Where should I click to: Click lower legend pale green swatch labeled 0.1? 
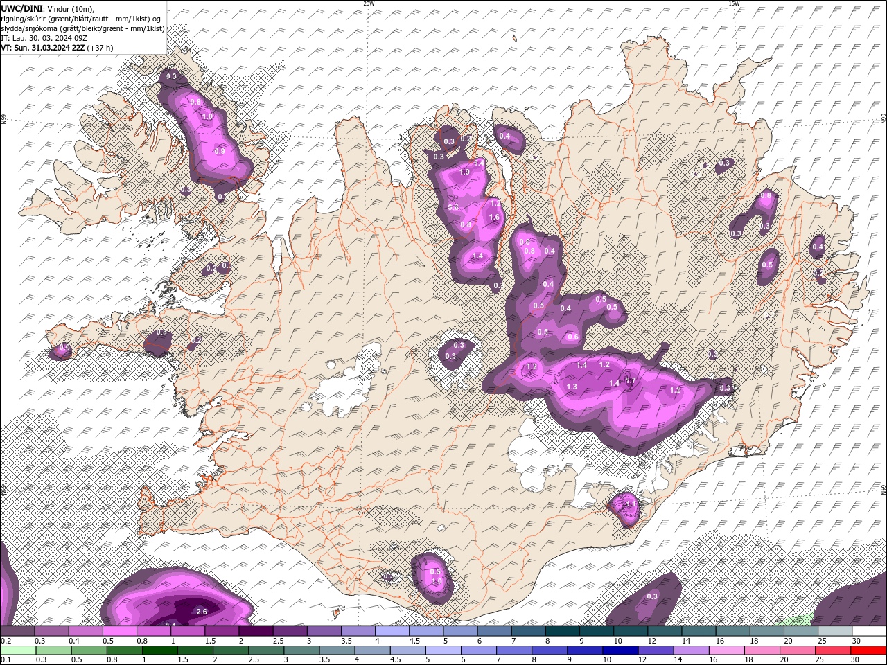click(x=19, y=650)
